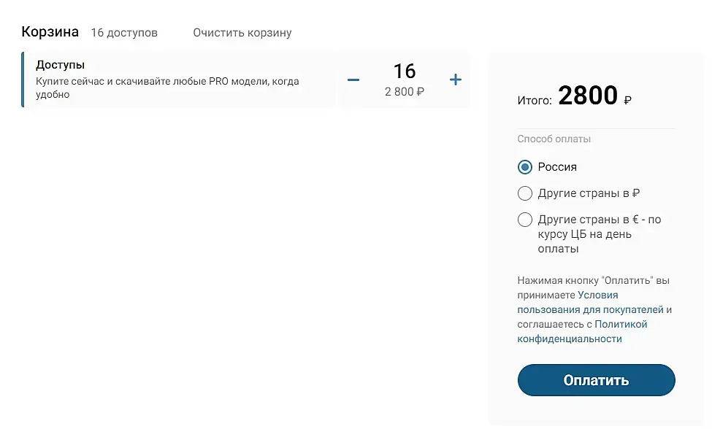
Task: Open the 'Политикой конфиденциальности' link
Action: click(582, 331)
